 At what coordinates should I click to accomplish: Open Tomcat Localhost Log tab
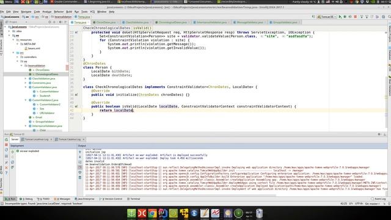[37, 139]
